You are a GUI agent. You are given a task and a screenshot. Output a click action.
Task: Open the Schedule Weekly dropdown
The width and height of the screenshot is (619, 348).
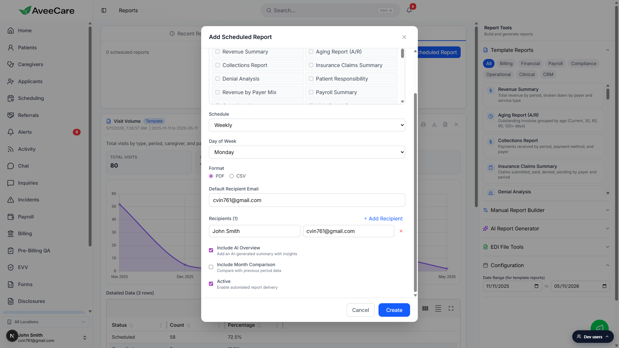point(307,125)
